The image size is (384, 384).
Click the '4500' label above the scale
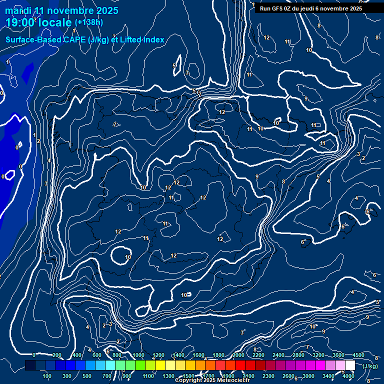358,355
